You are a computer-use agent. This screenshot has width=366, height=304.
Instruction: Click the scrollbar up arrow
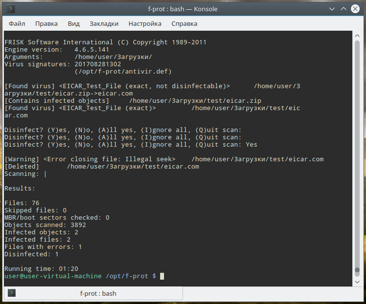(x=357, y=36)
